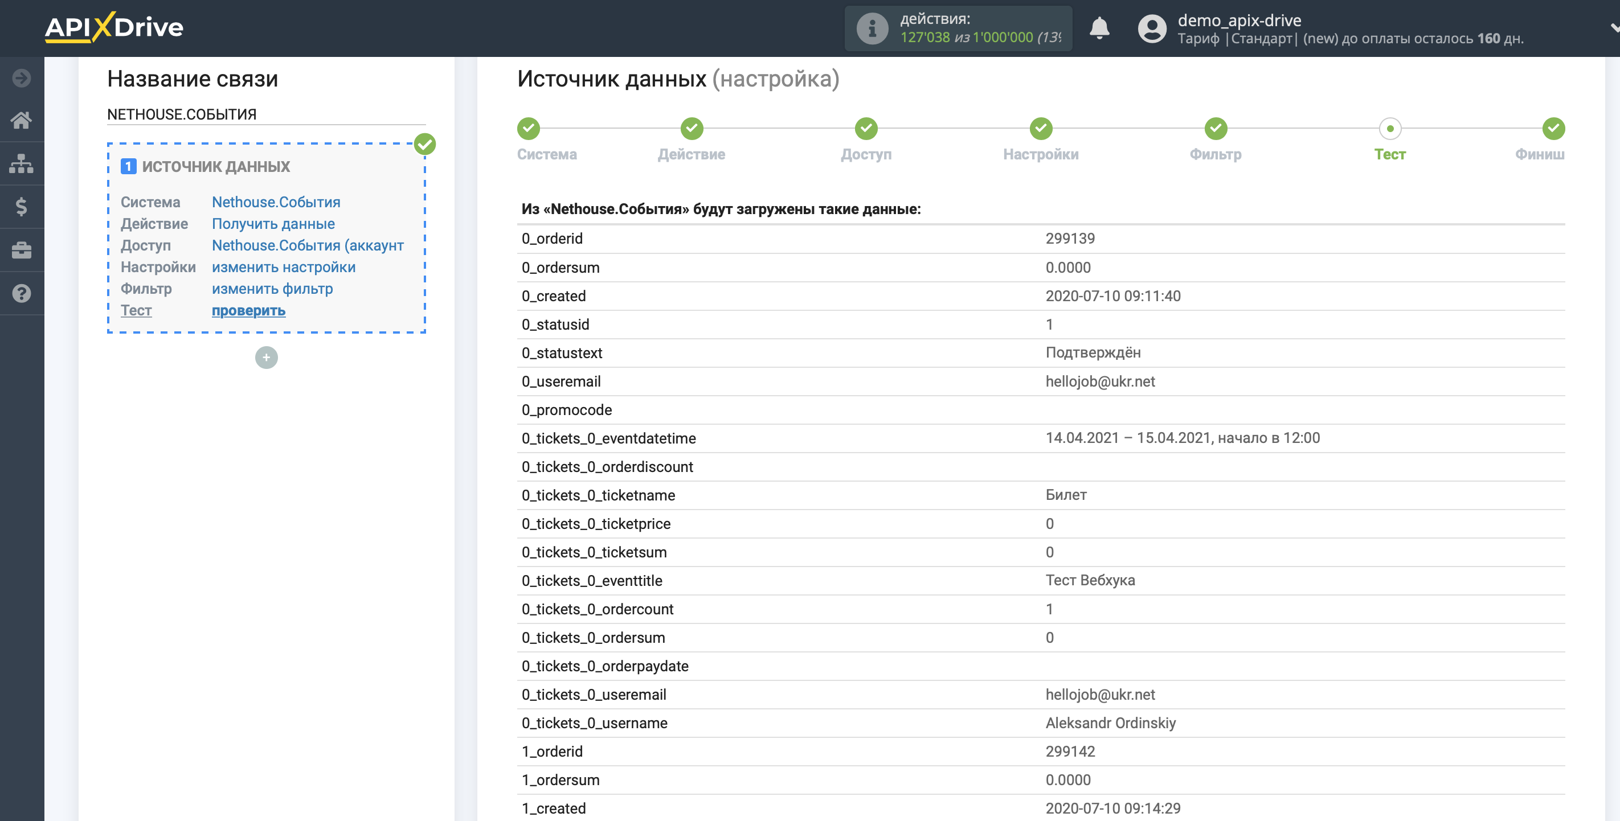Select the 0_created value 2020-07-10 09:11:40
The height and width of the screenshot is (821, 1620).
pyautogui.click(x=1112, y=296)
